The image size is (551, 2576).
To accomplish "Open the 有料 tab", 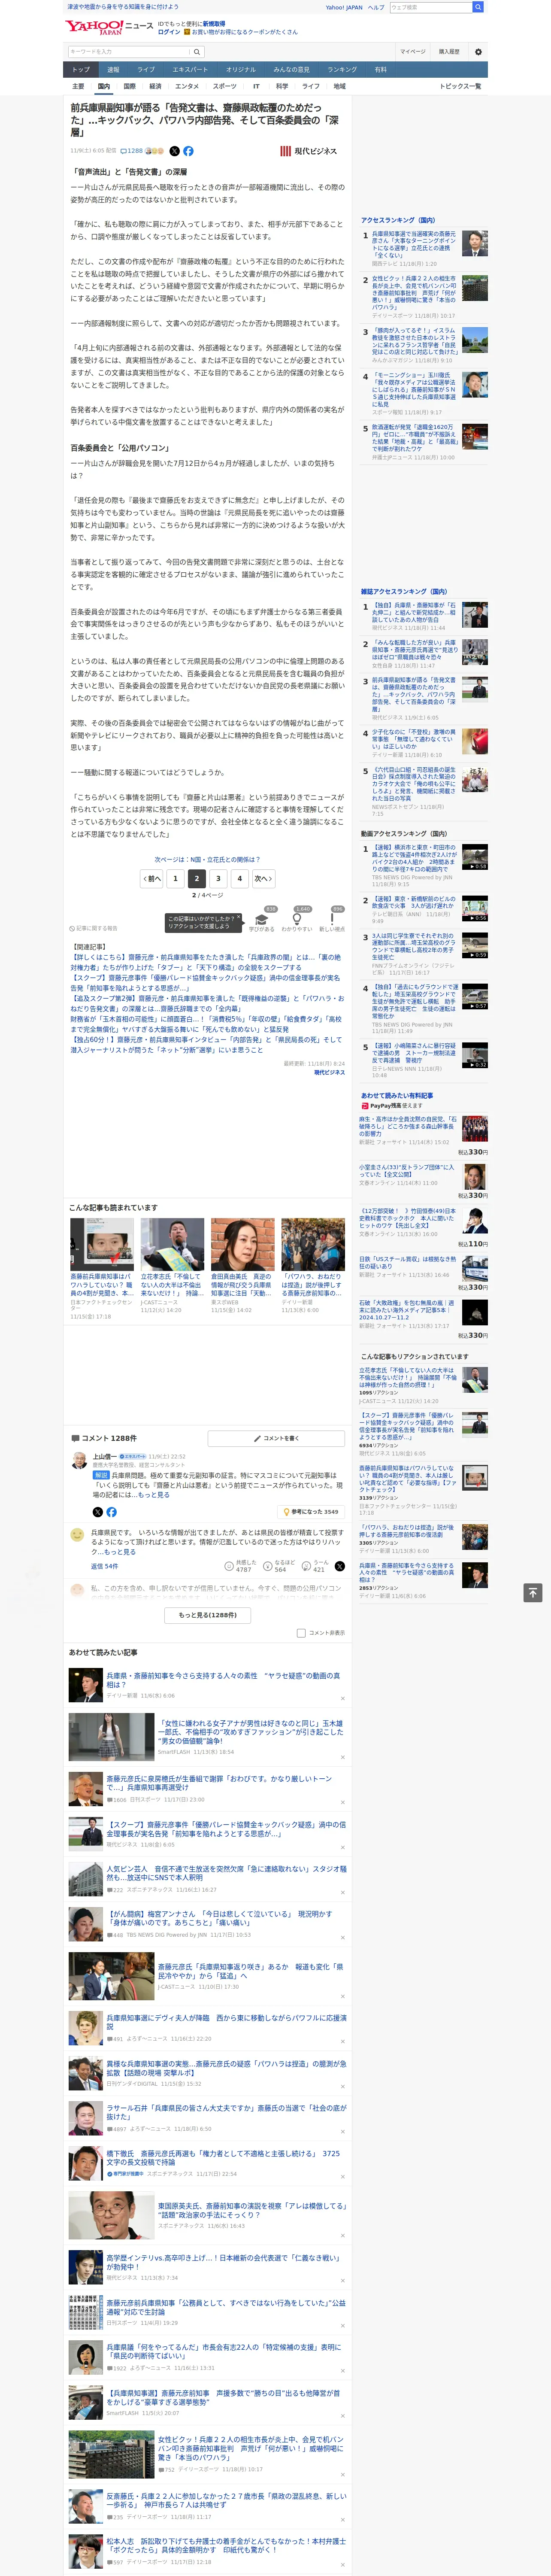I will tap(380, 70).
